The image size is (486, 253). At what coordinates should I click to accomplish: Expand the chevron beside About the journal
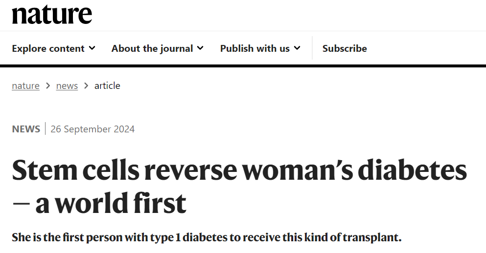(200, 48)
